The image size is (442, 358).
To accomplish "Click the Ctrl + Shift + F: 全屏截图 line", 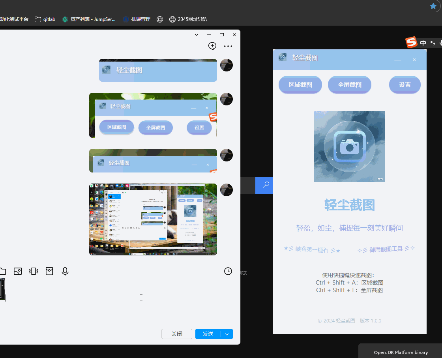I will (350, 290).
